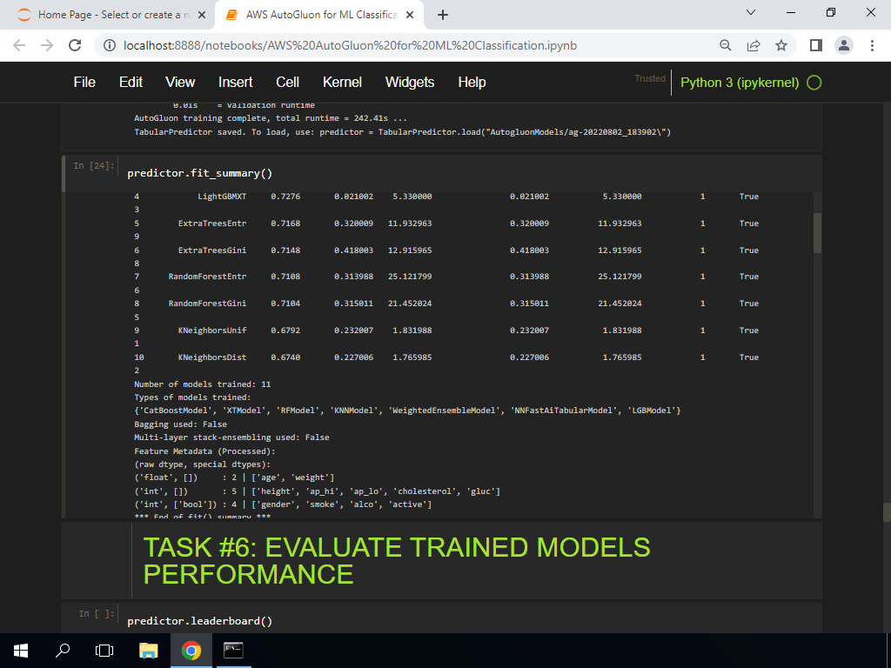This screenshot has width=891, height=668.
Task: Open the View menu
Action: 180,83
